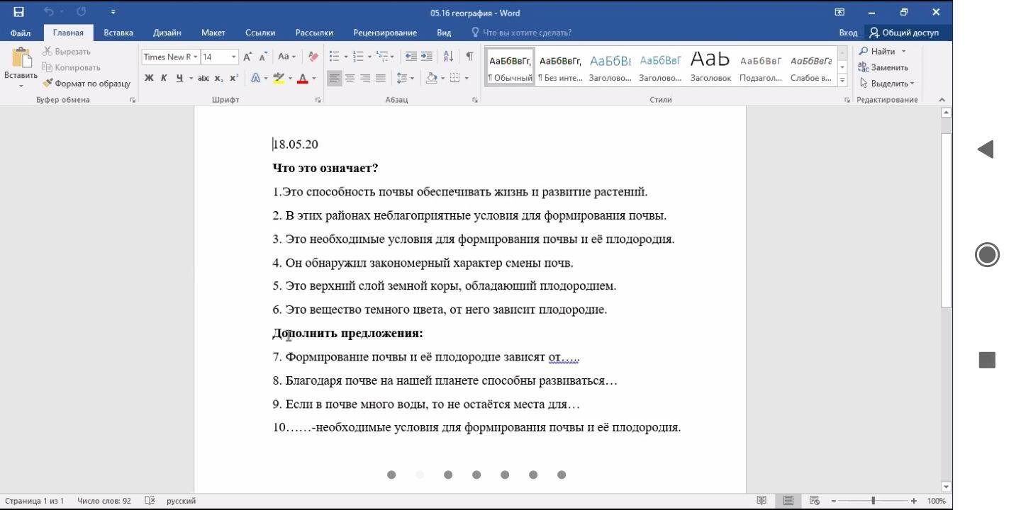1021x510 pixels.
Task: Click the русский language indicator
Action: coord(181,501)
